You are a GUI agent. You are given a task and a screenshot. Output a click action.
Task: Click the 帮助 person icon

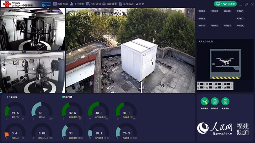137,4
